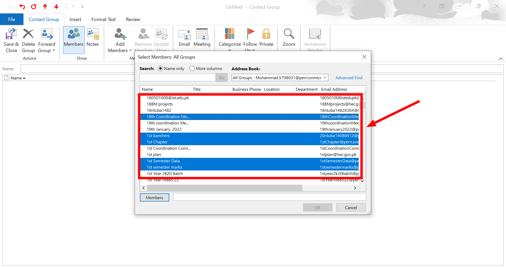Switch to the Format Text tab

point(103,19)
